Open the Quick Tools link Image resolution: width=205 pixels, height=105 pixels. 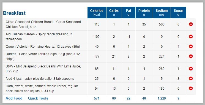tap(38, 98)
